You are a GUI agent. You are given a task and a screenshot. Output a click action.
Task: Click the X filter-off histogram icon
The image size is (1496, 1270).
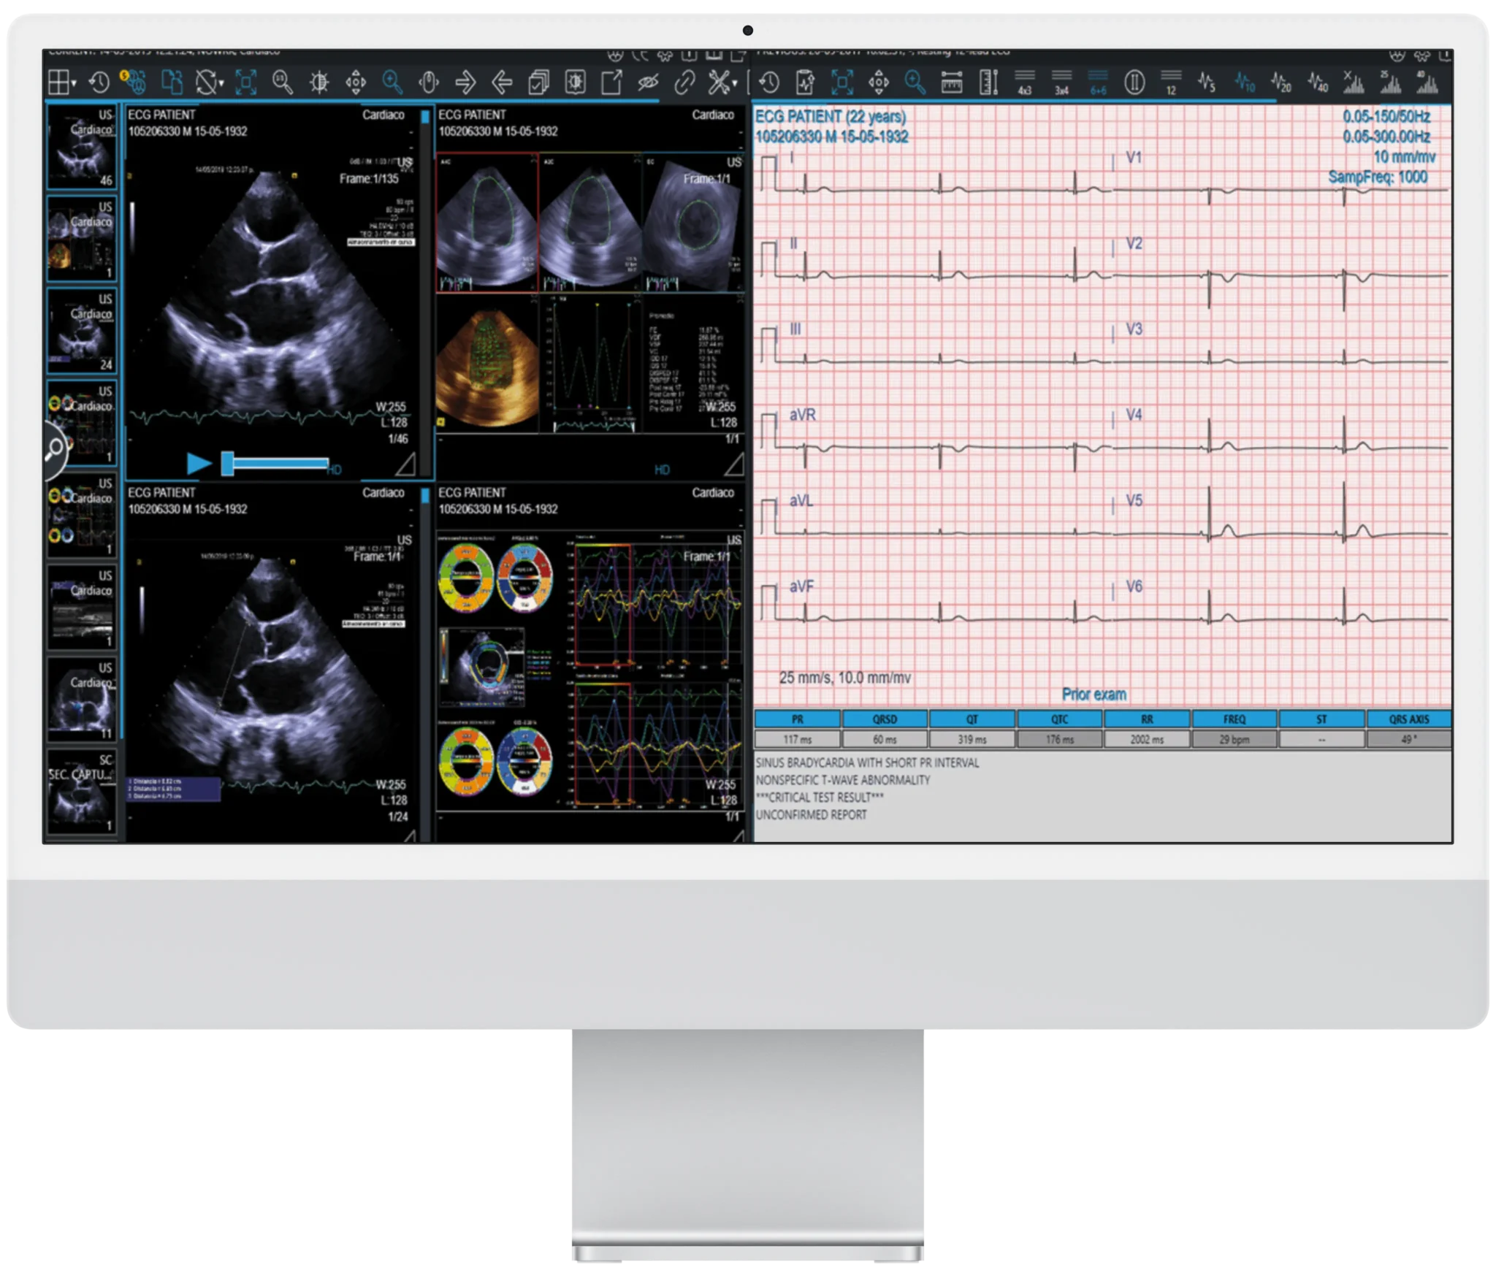[1354, 82]
